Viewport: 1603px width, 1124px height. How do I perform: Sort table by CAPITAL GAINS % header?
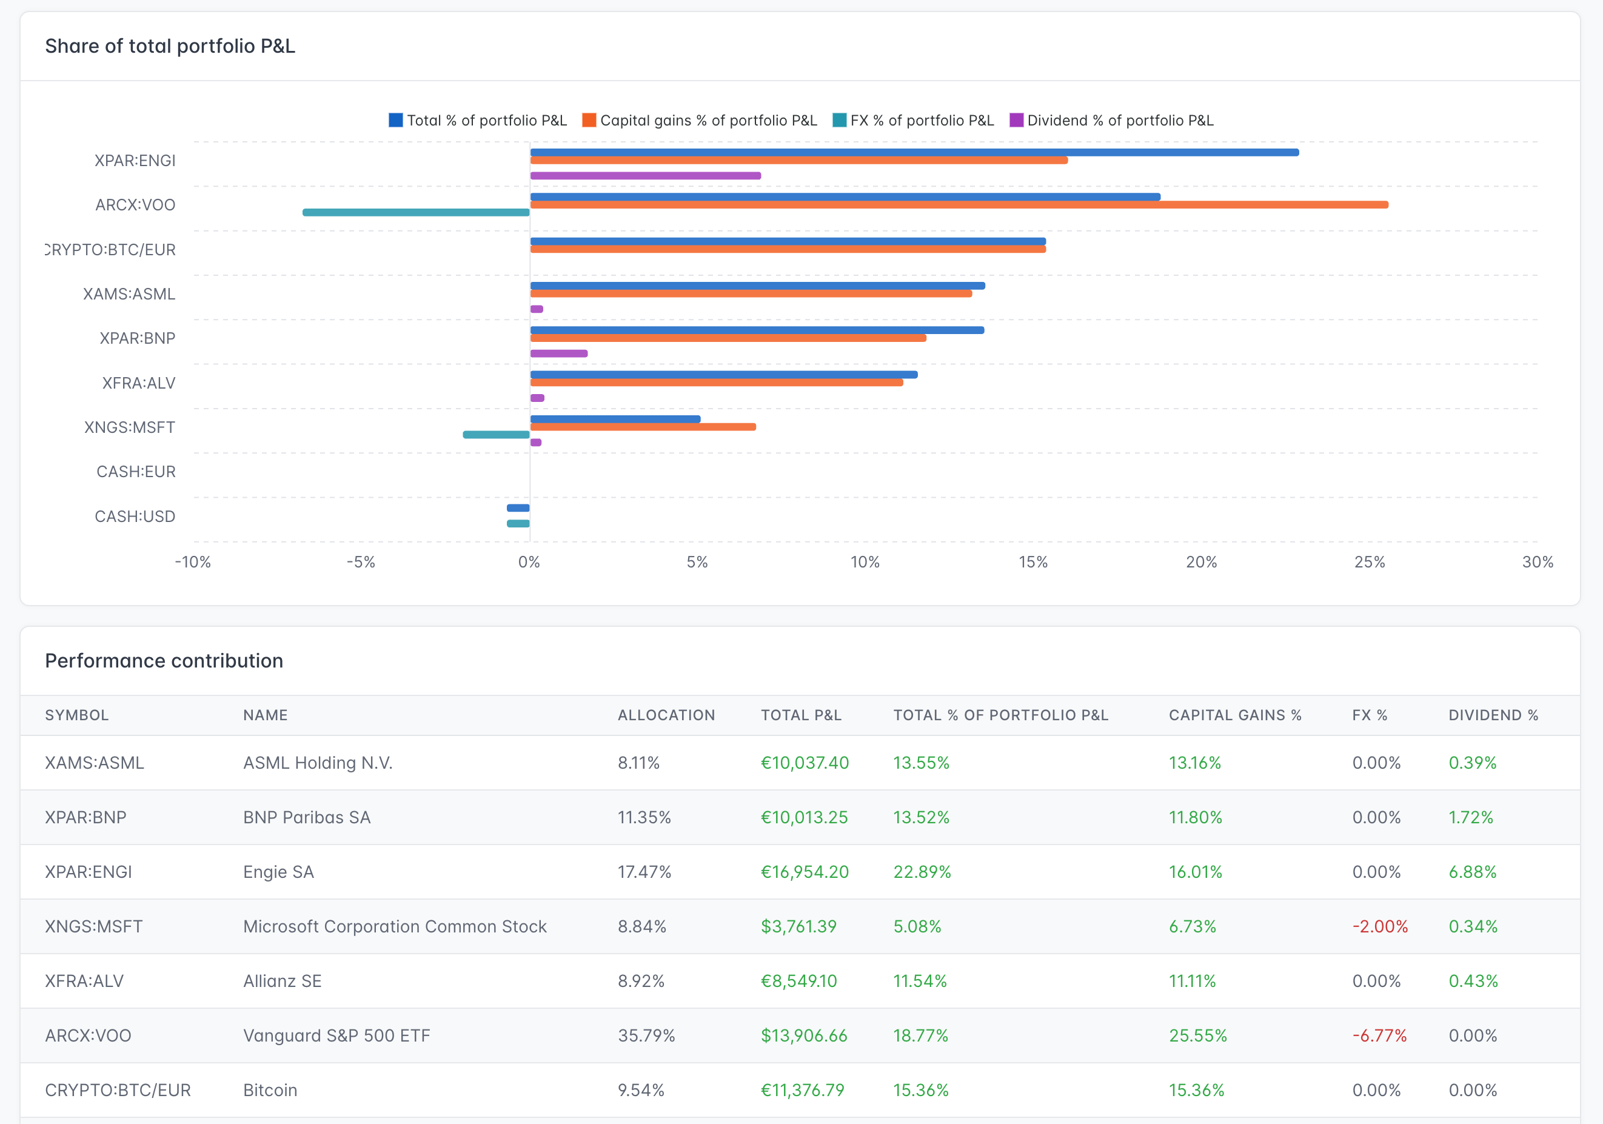(1235, 715)
